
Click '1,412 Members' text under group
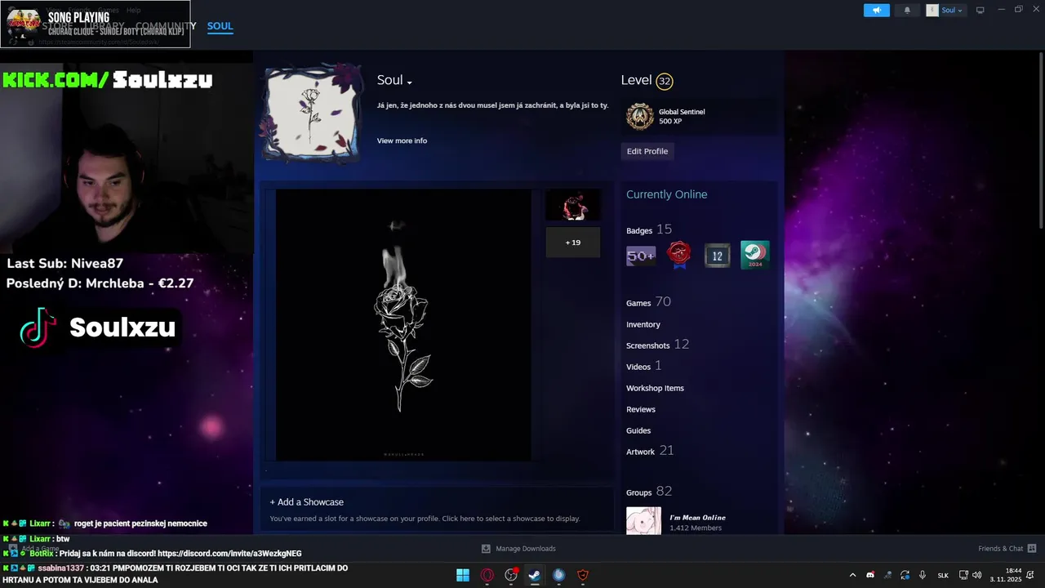(x=696, y=528)
